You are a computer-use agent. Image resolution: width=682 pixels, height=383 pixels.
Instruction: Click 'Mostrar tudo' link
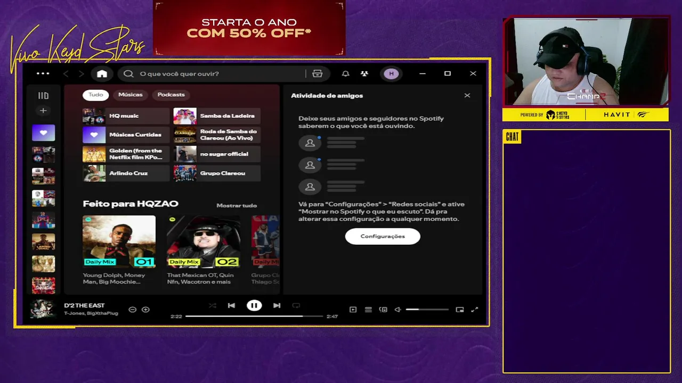(x=237, y=205)
